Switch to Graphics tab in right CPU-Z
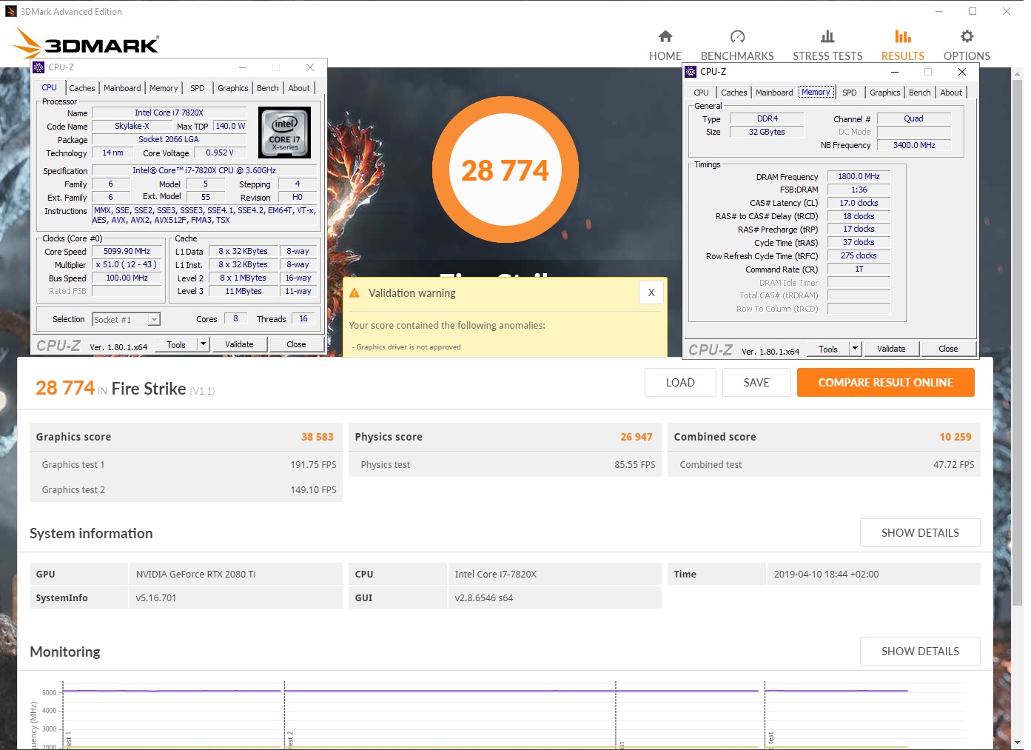Image resolution: width=1031 pixels, height=750 pixels. [885, 93]
